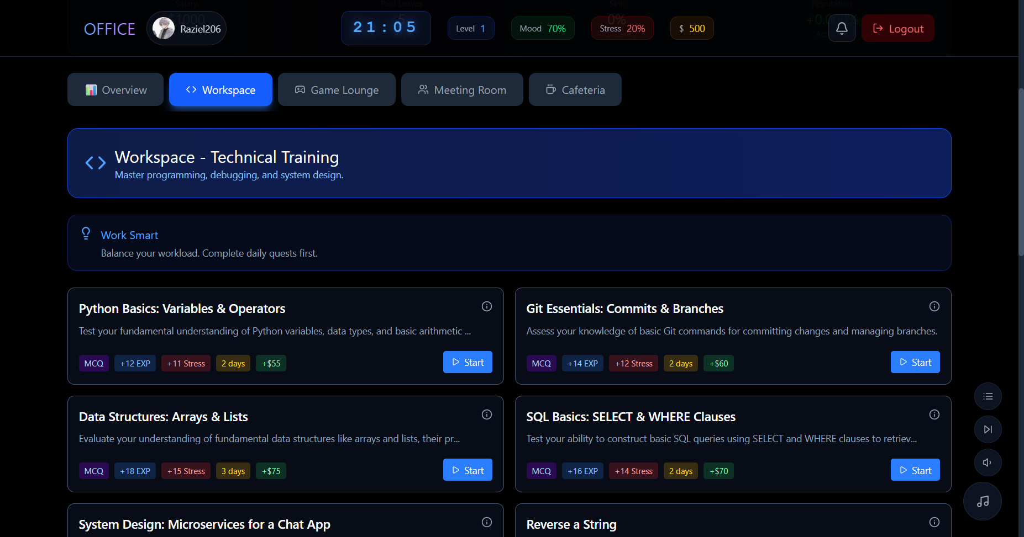The width and height of the screenshot is (1024, 537).
Task: Click the +$75 reward tag
Action: tap(271, 471)
